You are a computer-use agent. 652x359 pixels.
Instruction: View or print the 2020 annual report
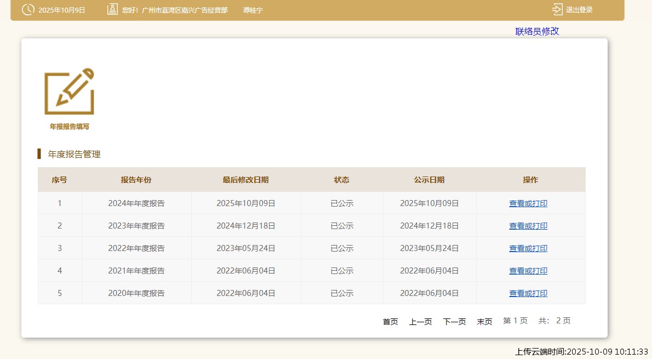[528, 293]
